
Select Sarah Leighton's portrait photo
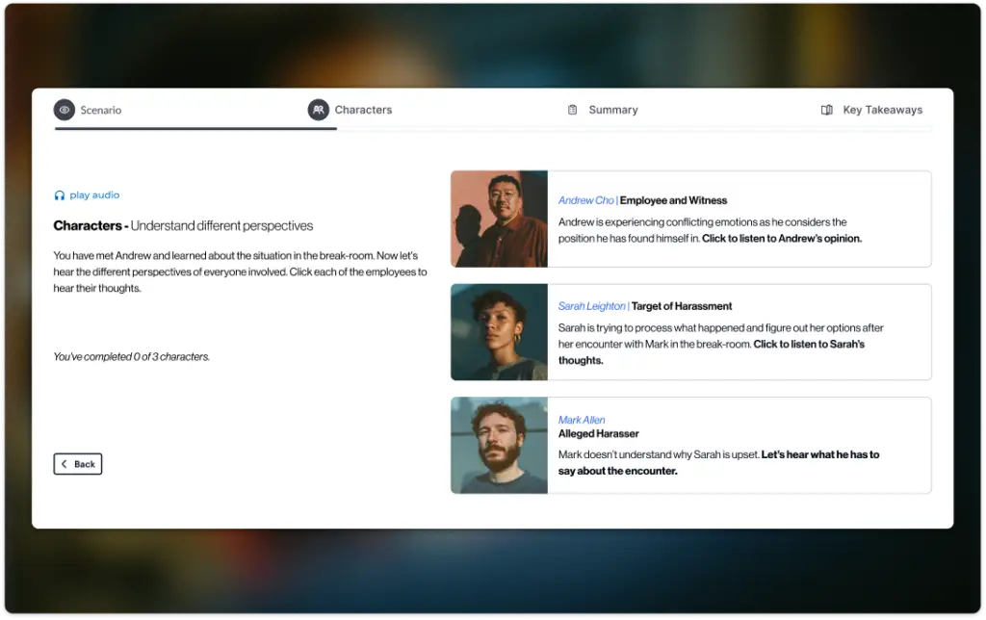499,332
